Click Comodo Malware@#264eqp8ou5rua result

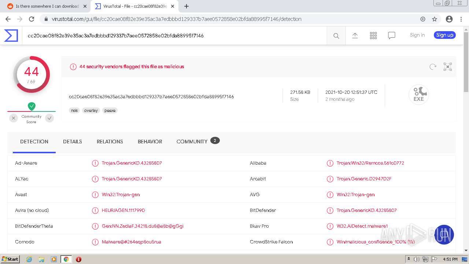point(132,242)
